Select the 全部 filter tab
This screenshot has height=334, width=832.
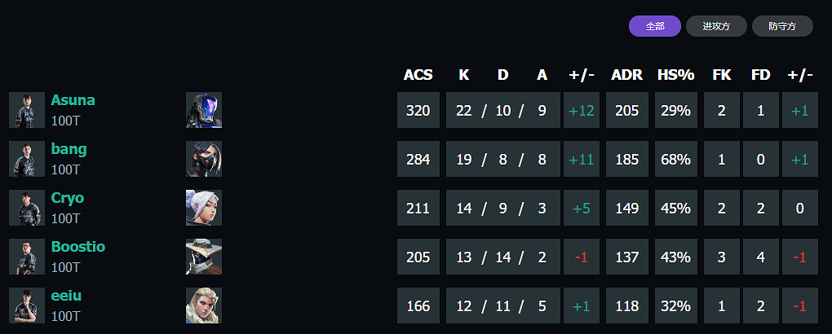[655, 26]
